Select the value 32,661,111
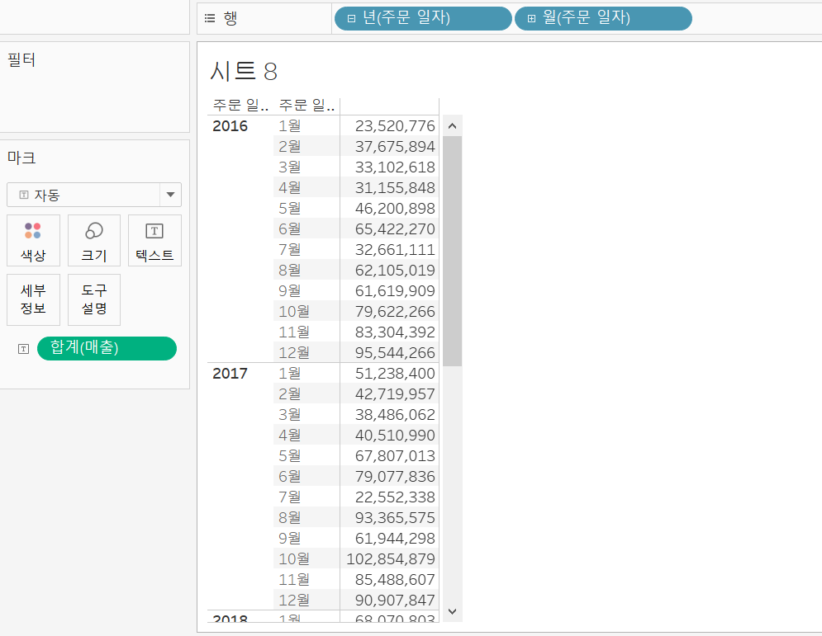The height and width of the screenshot is (636, 822). coord(395,250)
